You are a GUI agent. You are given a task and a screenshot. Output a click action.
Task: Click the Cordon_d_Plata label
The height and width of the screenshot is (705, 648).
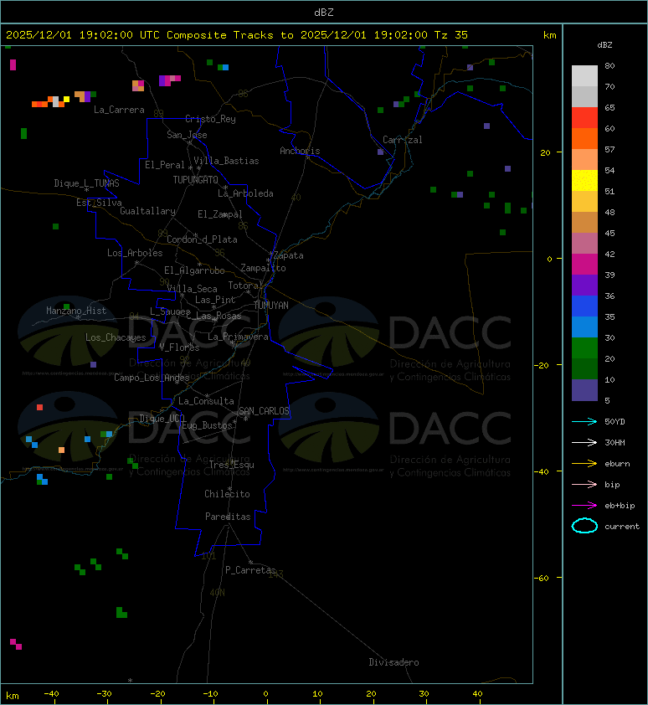point(202,239)
